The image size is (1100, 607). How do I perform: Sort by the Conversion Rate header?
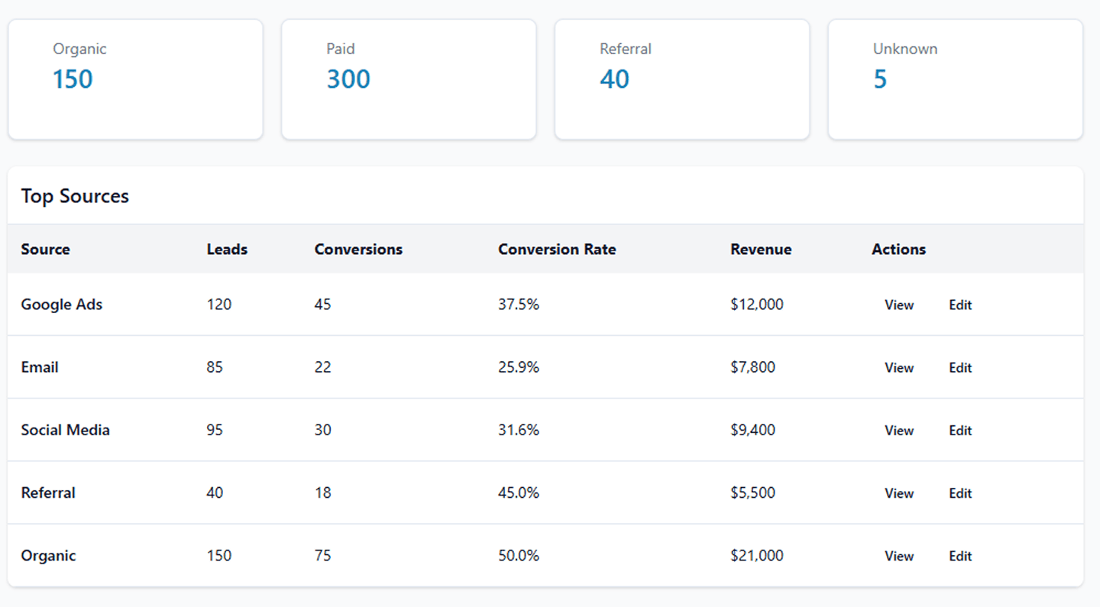pyautogui.click(x=557, y=249)
